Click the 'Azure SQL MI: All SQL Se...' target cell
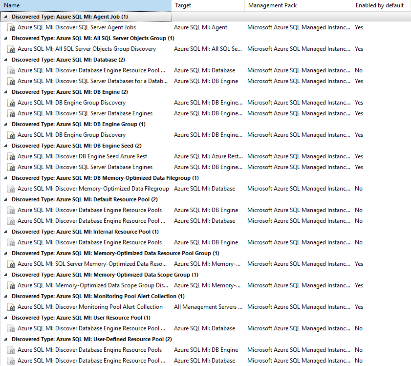This screenshot has width=411, height=366. [x=208, y=49]
